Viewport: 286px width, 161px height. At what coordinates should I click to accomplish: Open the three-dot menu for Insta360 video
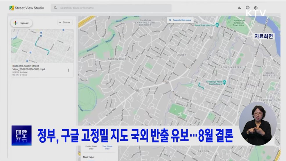[x=68, y=70]
